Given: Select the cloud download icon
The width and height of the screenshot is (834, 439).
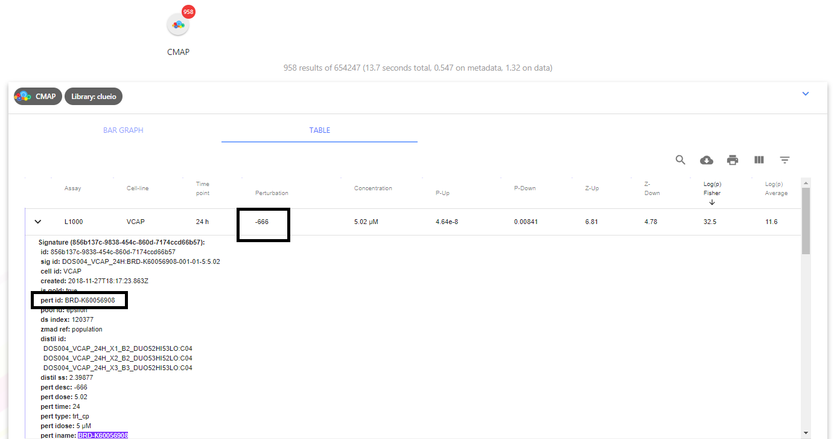Looking at the screenshot, I should (706, 159).
